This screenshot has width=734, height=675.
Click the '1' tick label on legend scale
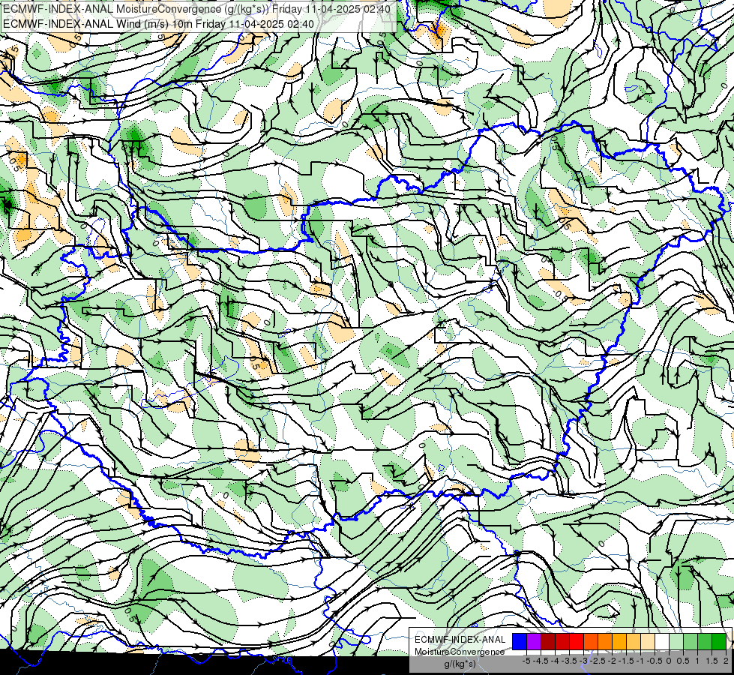pos(697,661)
